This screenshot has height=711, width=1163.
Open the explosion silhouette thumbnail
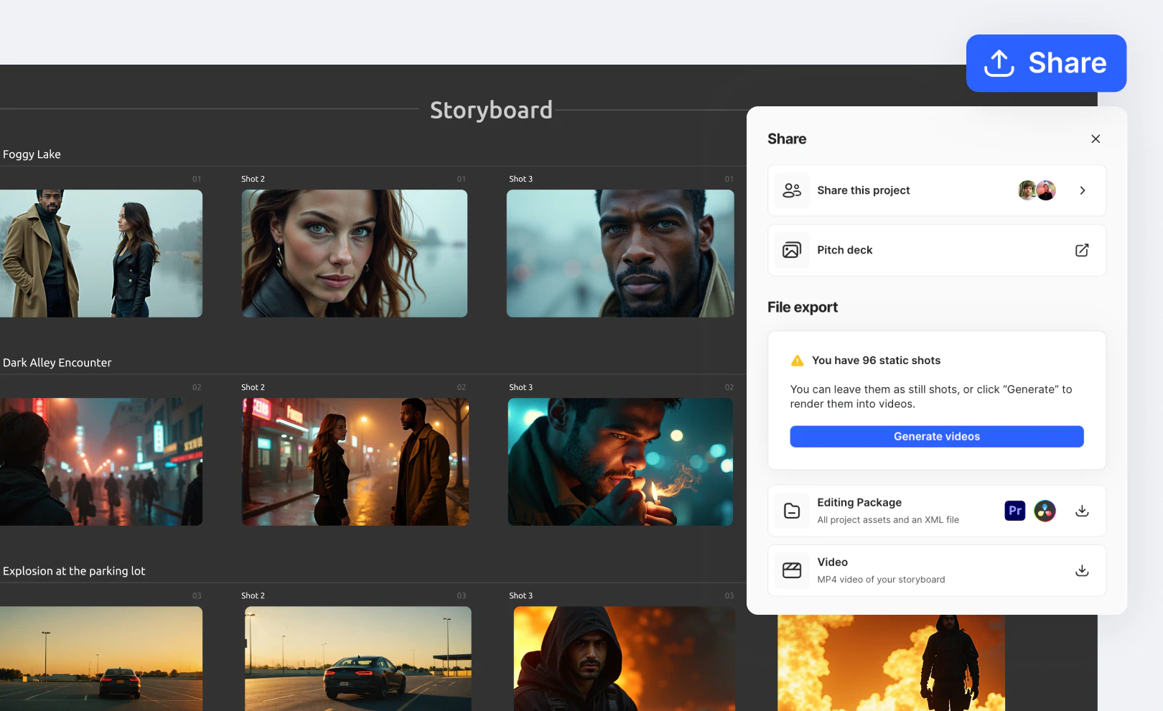point(891,663)
